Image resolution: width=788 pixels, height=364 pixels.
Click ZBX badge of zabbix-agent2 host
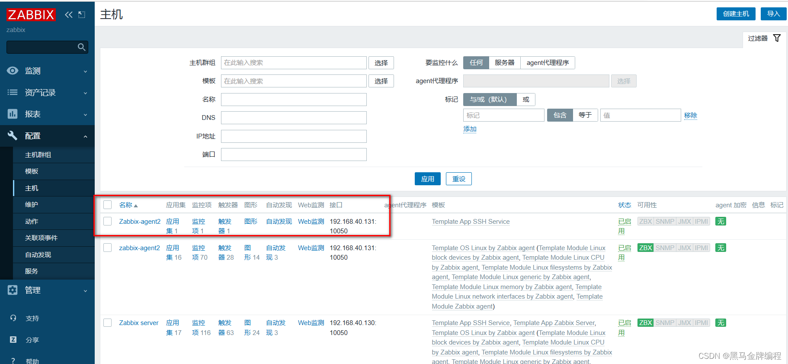click(x=645, y=248)
